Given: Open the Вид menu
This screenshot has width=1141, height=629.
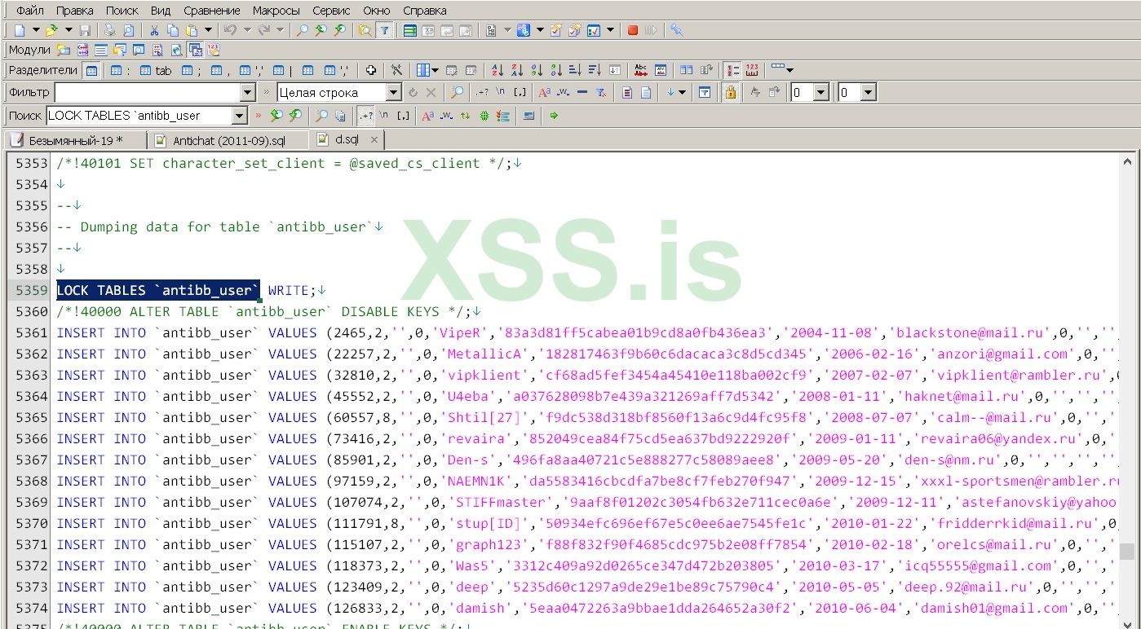Looking at the screenshot, I should pos(161,11).
